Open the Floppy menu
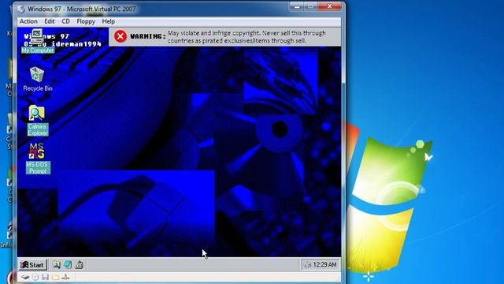The image size is (504, 284). [x=86, y=21]
